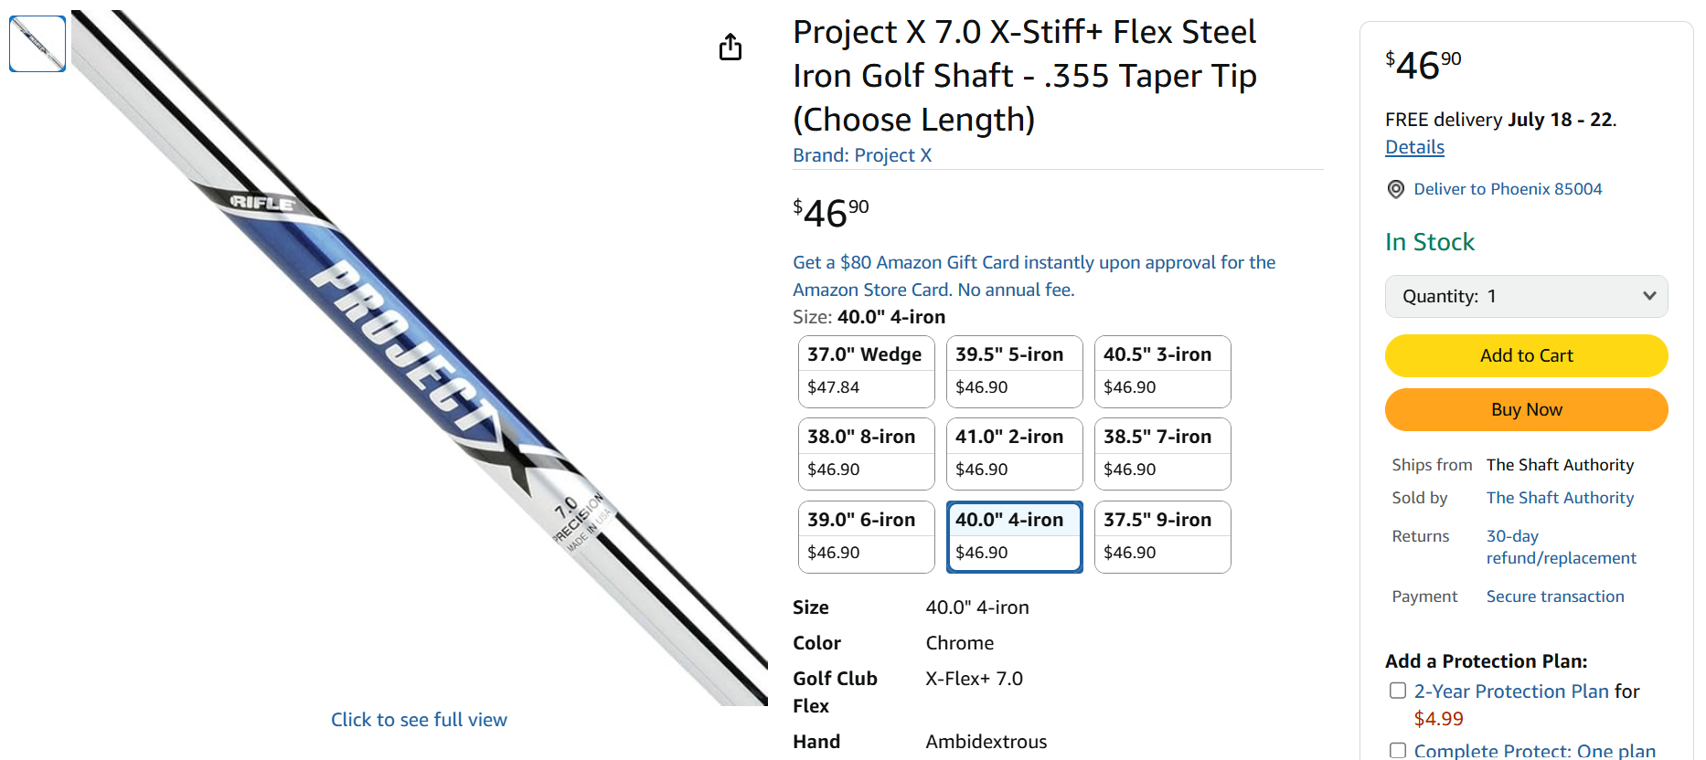Viewport: 1706px width, 760px height.
Task: Choose the 41.0" 2-iron option
Action: 1014,453
